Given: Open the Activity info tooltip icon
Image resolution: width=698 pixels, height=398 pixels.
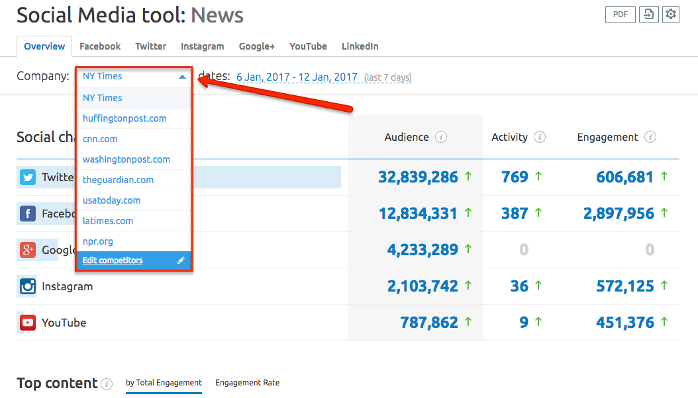Looking at the screenshot, I should click(x=540, y=137).
